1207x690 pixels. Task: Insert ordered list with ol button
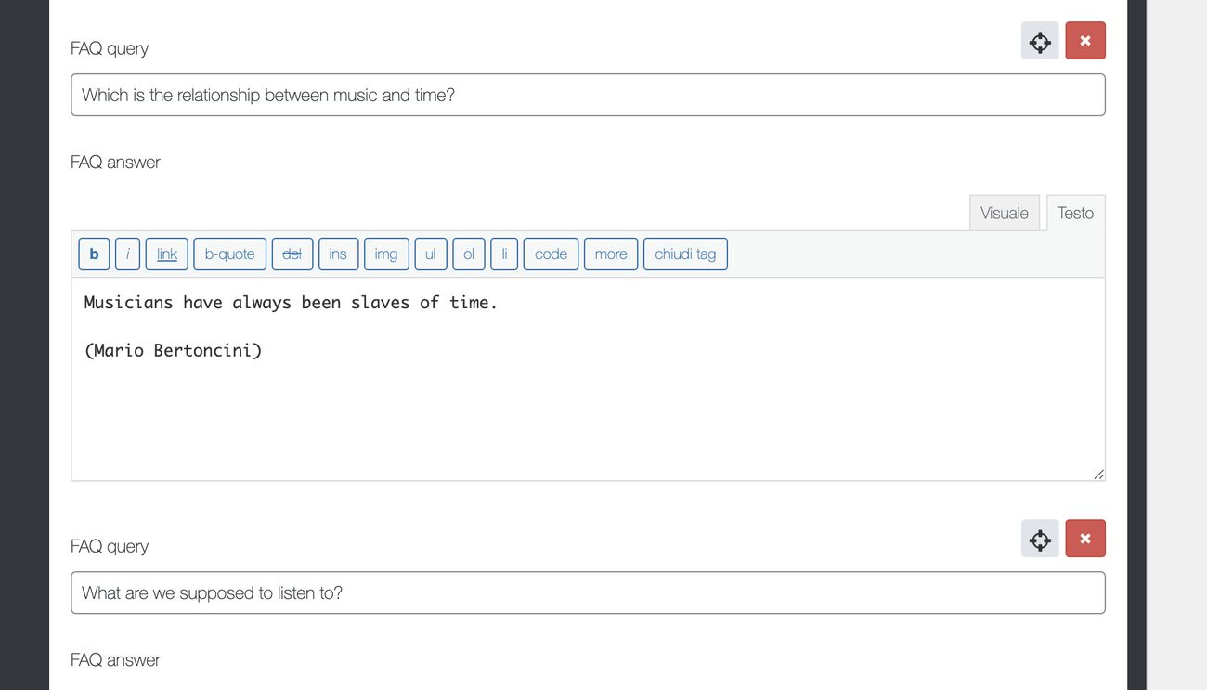pyautogui.click(x=469, y=254)
